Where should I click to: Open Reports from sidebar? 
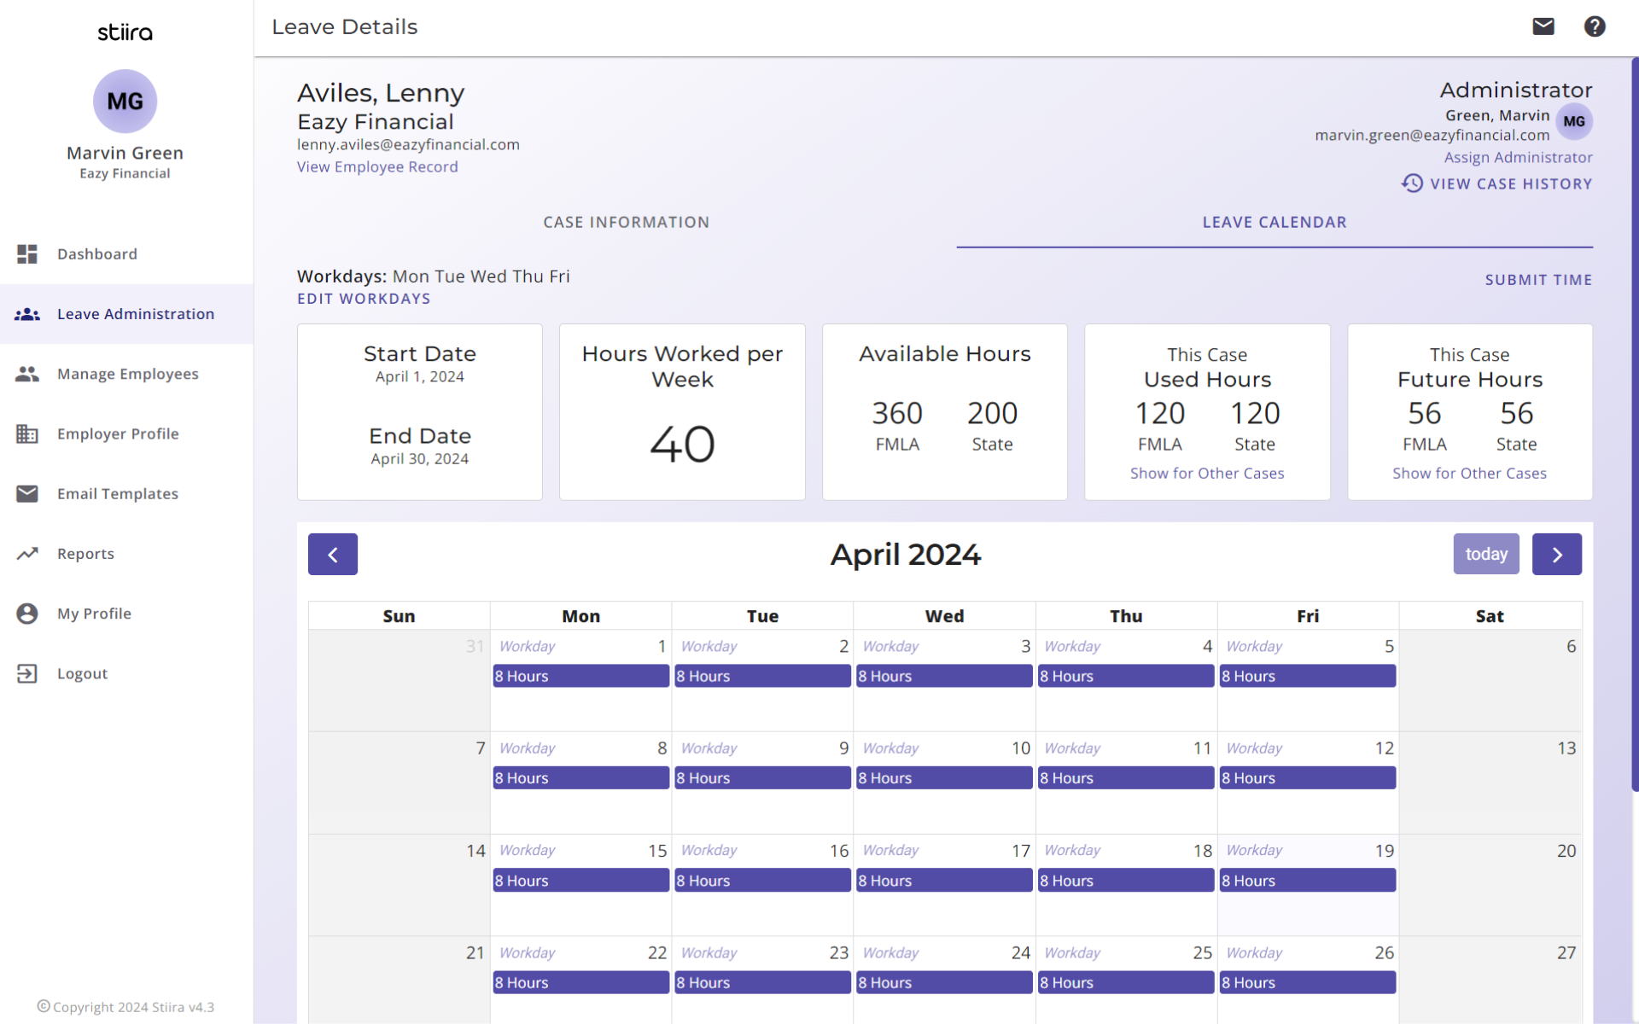click(85, 554)
